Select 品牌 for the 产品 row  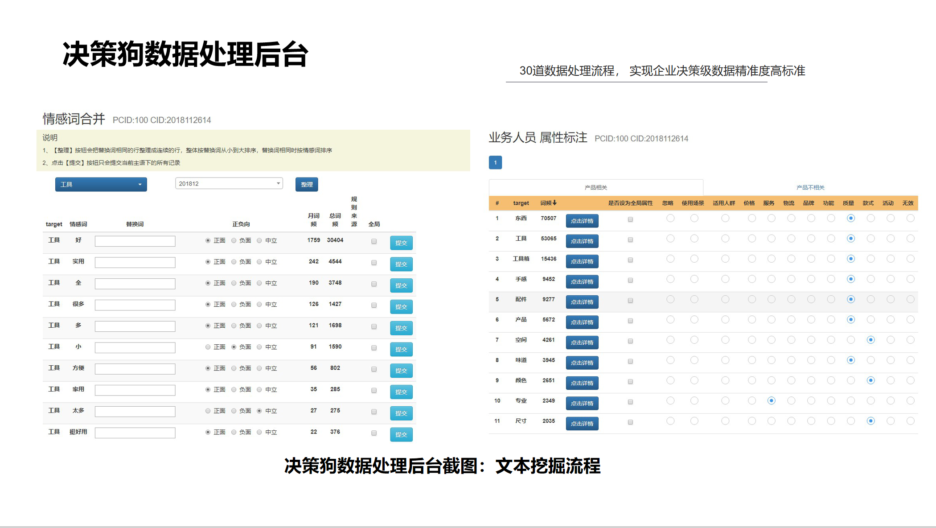(811, 319)
